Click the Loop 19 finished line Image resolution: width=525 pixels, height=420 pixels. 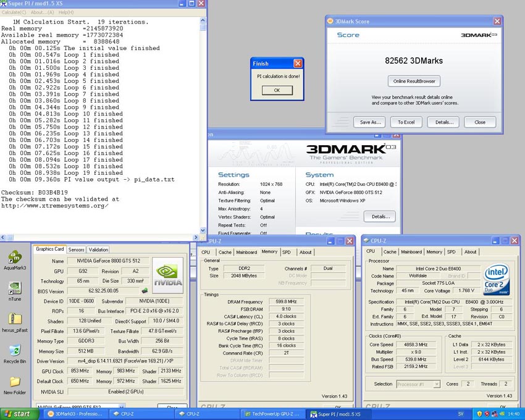pos(65,173)
